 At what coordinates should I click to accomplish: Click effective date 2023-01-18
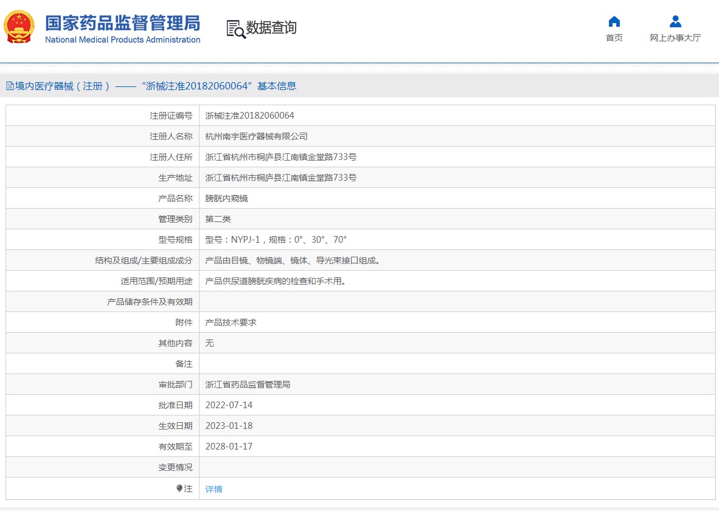(x=229, y=426)
